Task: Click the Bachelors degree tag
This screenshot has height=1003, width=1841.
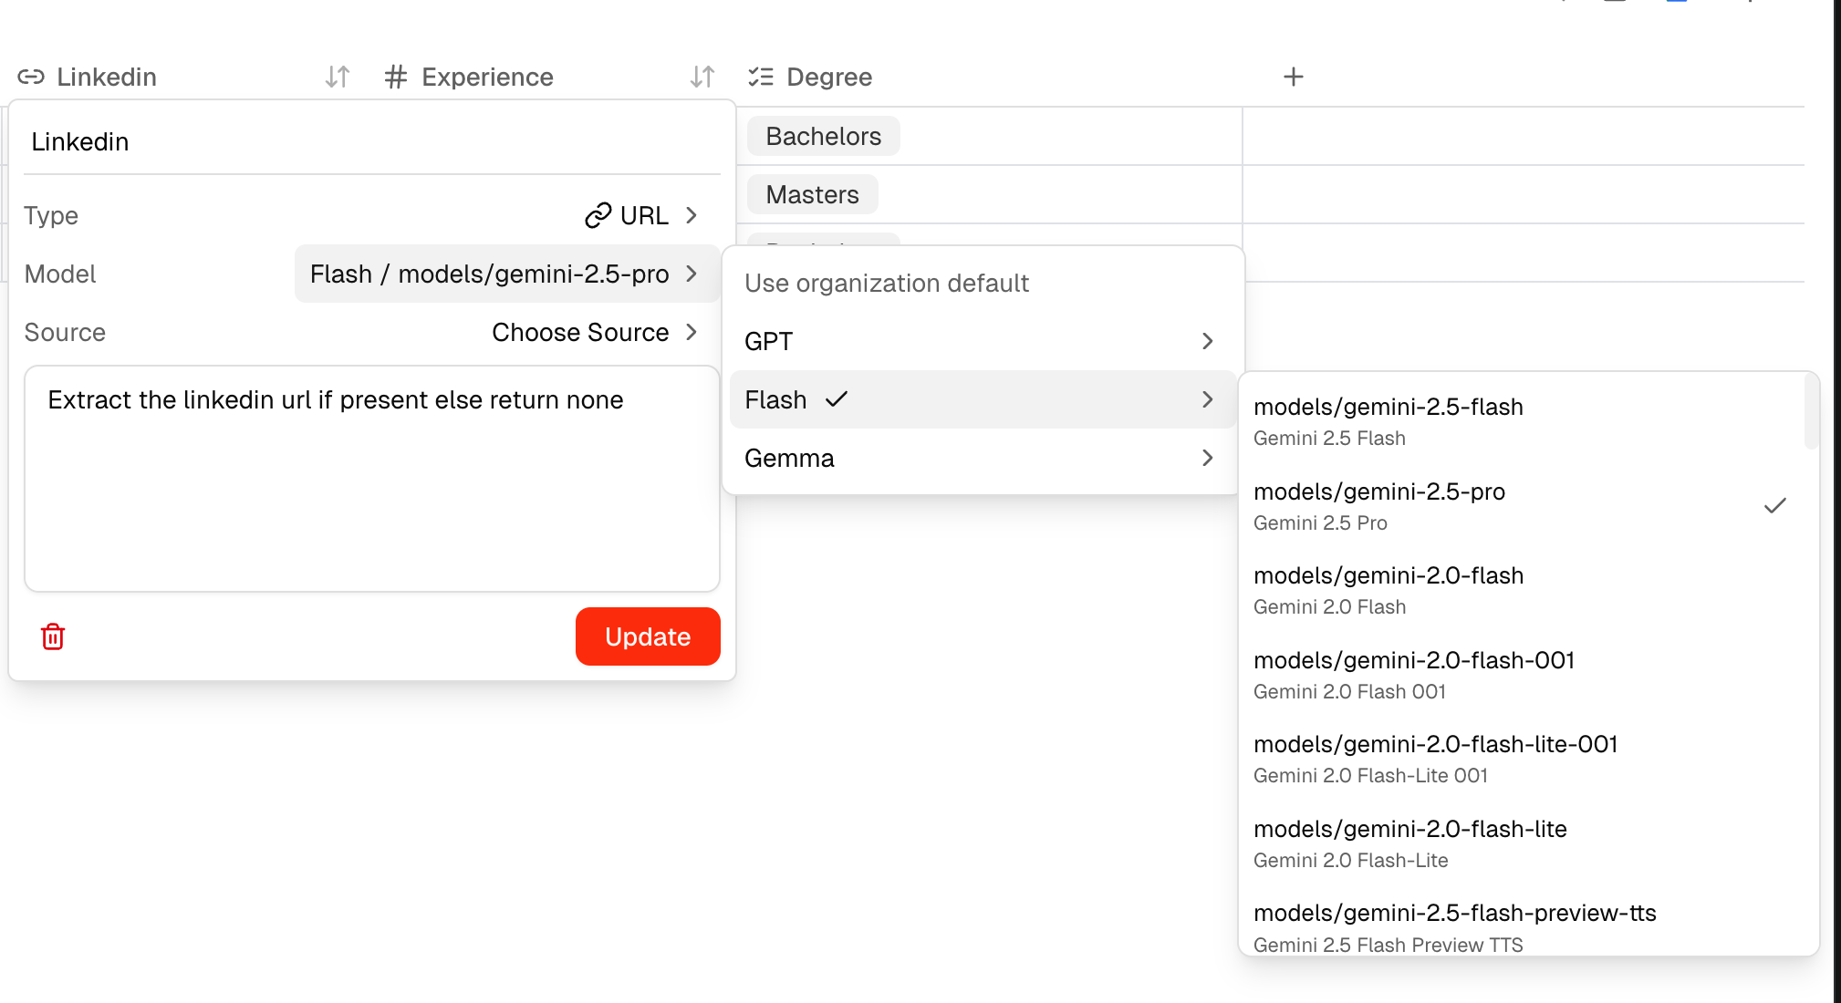Action: [x=824, y=136]
